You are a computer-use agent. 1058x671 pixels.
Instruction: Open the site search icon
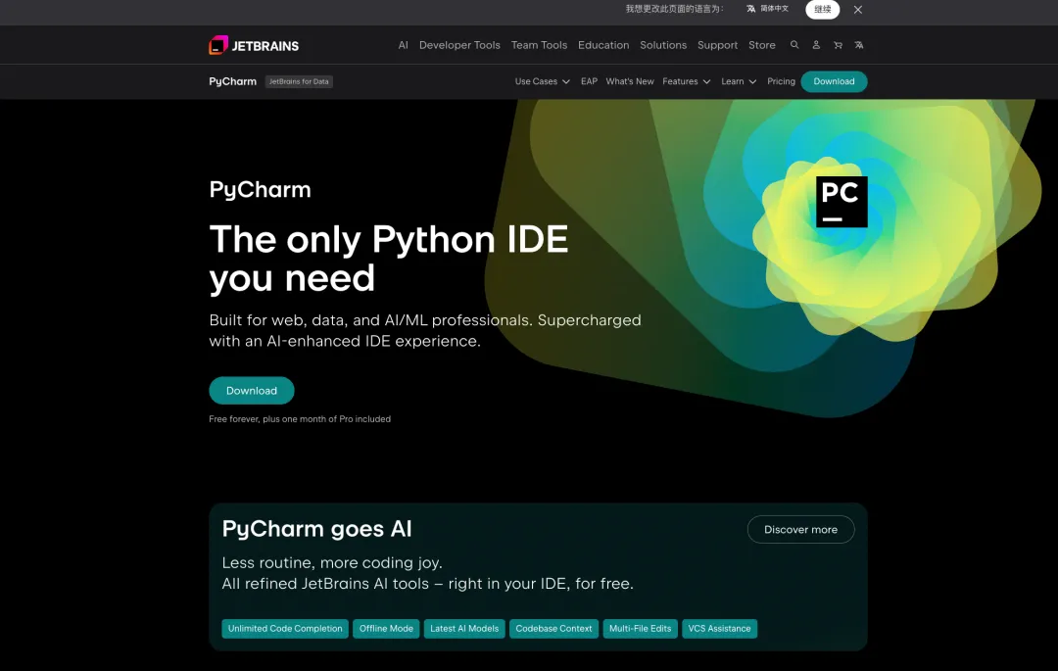[794, 44]
